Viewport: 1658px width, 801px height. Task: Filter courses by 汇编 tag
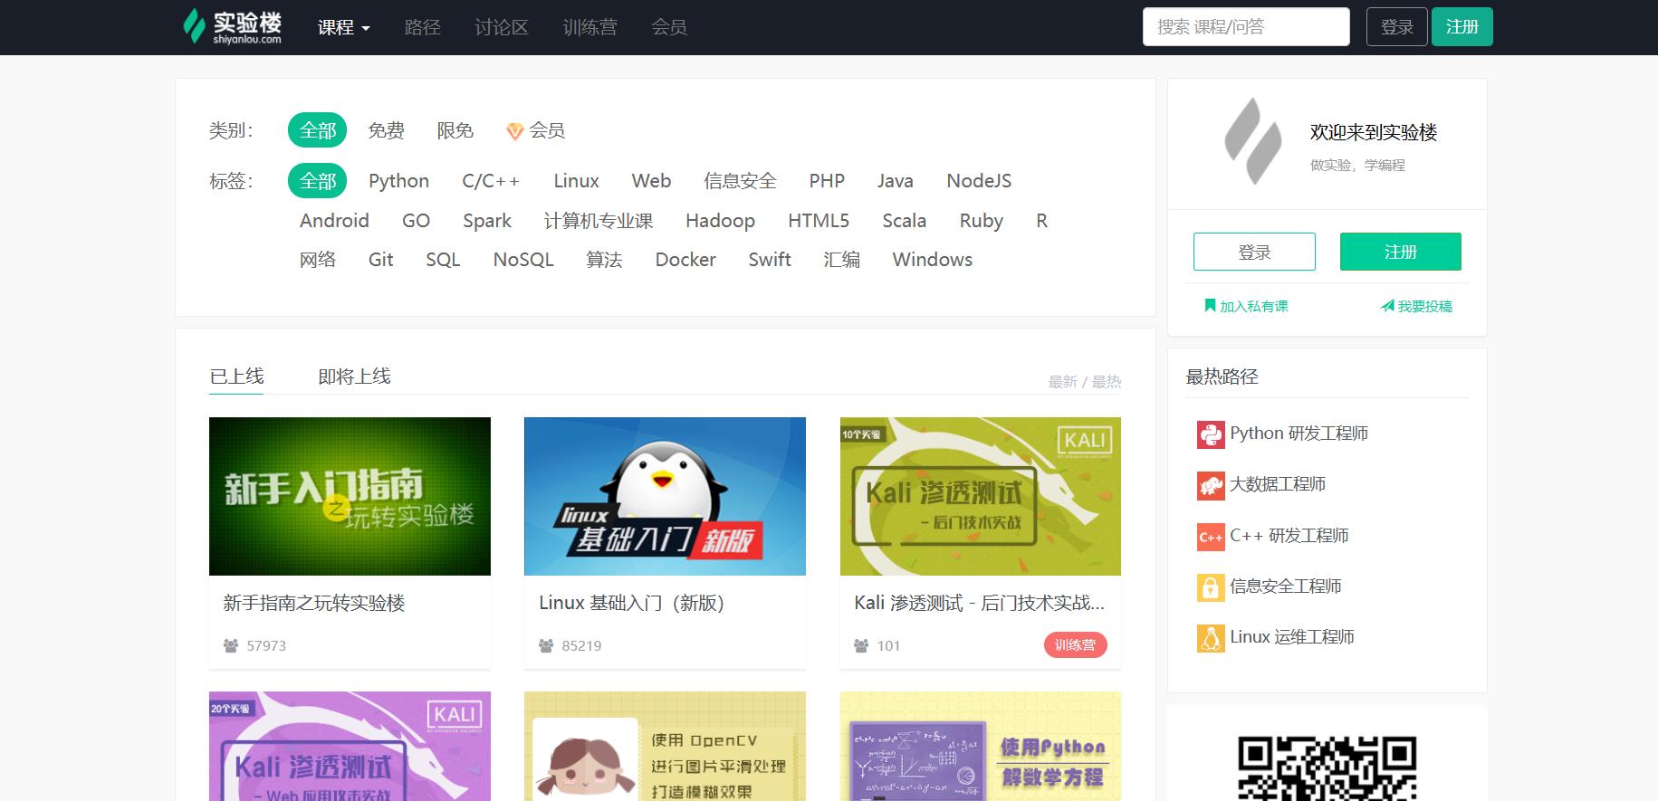click(x=841, y=260)
